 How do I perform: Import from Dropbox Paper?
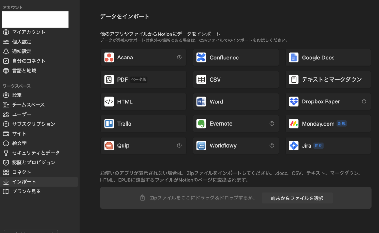[328, 101]
